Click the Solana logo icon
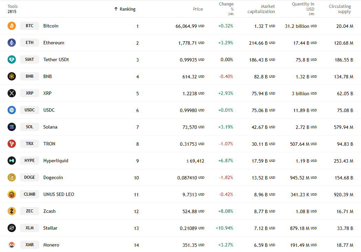 tap(12, 127)
